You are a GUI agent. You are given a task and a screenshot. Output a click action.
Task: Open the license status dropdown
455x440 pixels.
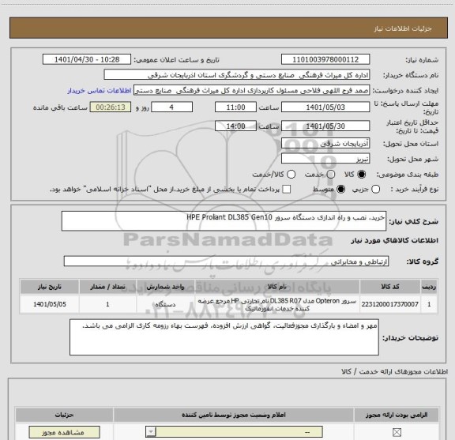[x=234, y=432]
